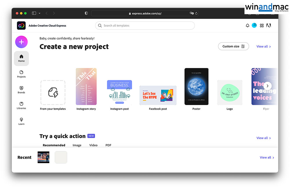Expand the Safari sidebar dropdown chevron

39,13
